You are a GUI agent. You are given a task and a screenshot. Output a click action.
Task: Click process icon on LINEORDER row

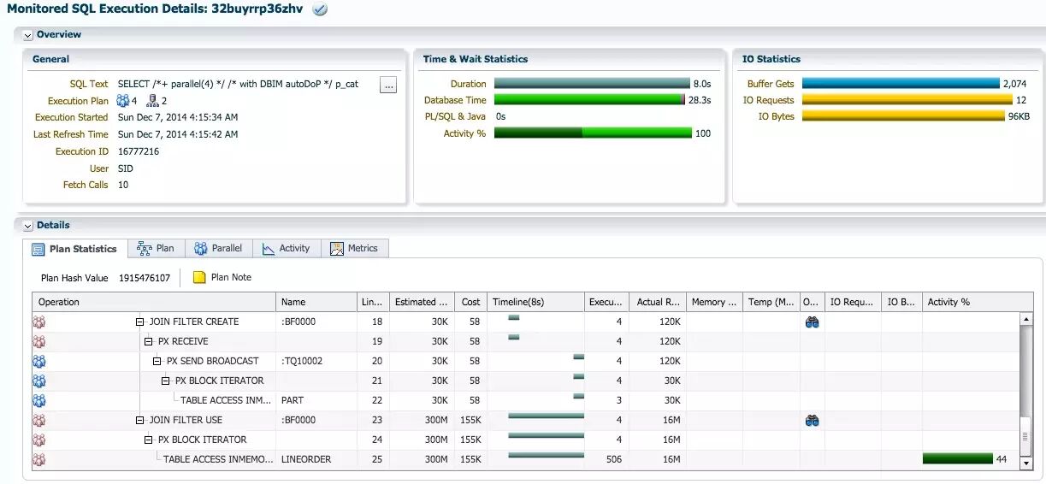tap(38, 459)
